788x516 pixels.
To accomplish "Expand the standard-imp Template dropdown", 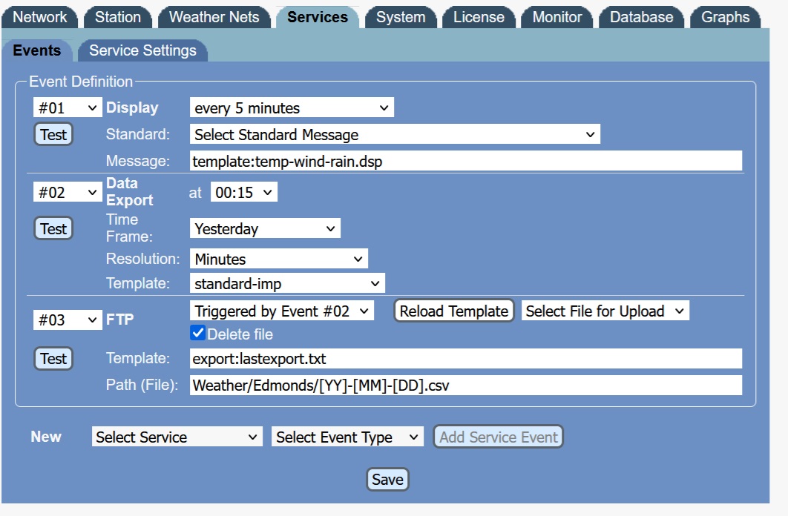I will point(287,283).
